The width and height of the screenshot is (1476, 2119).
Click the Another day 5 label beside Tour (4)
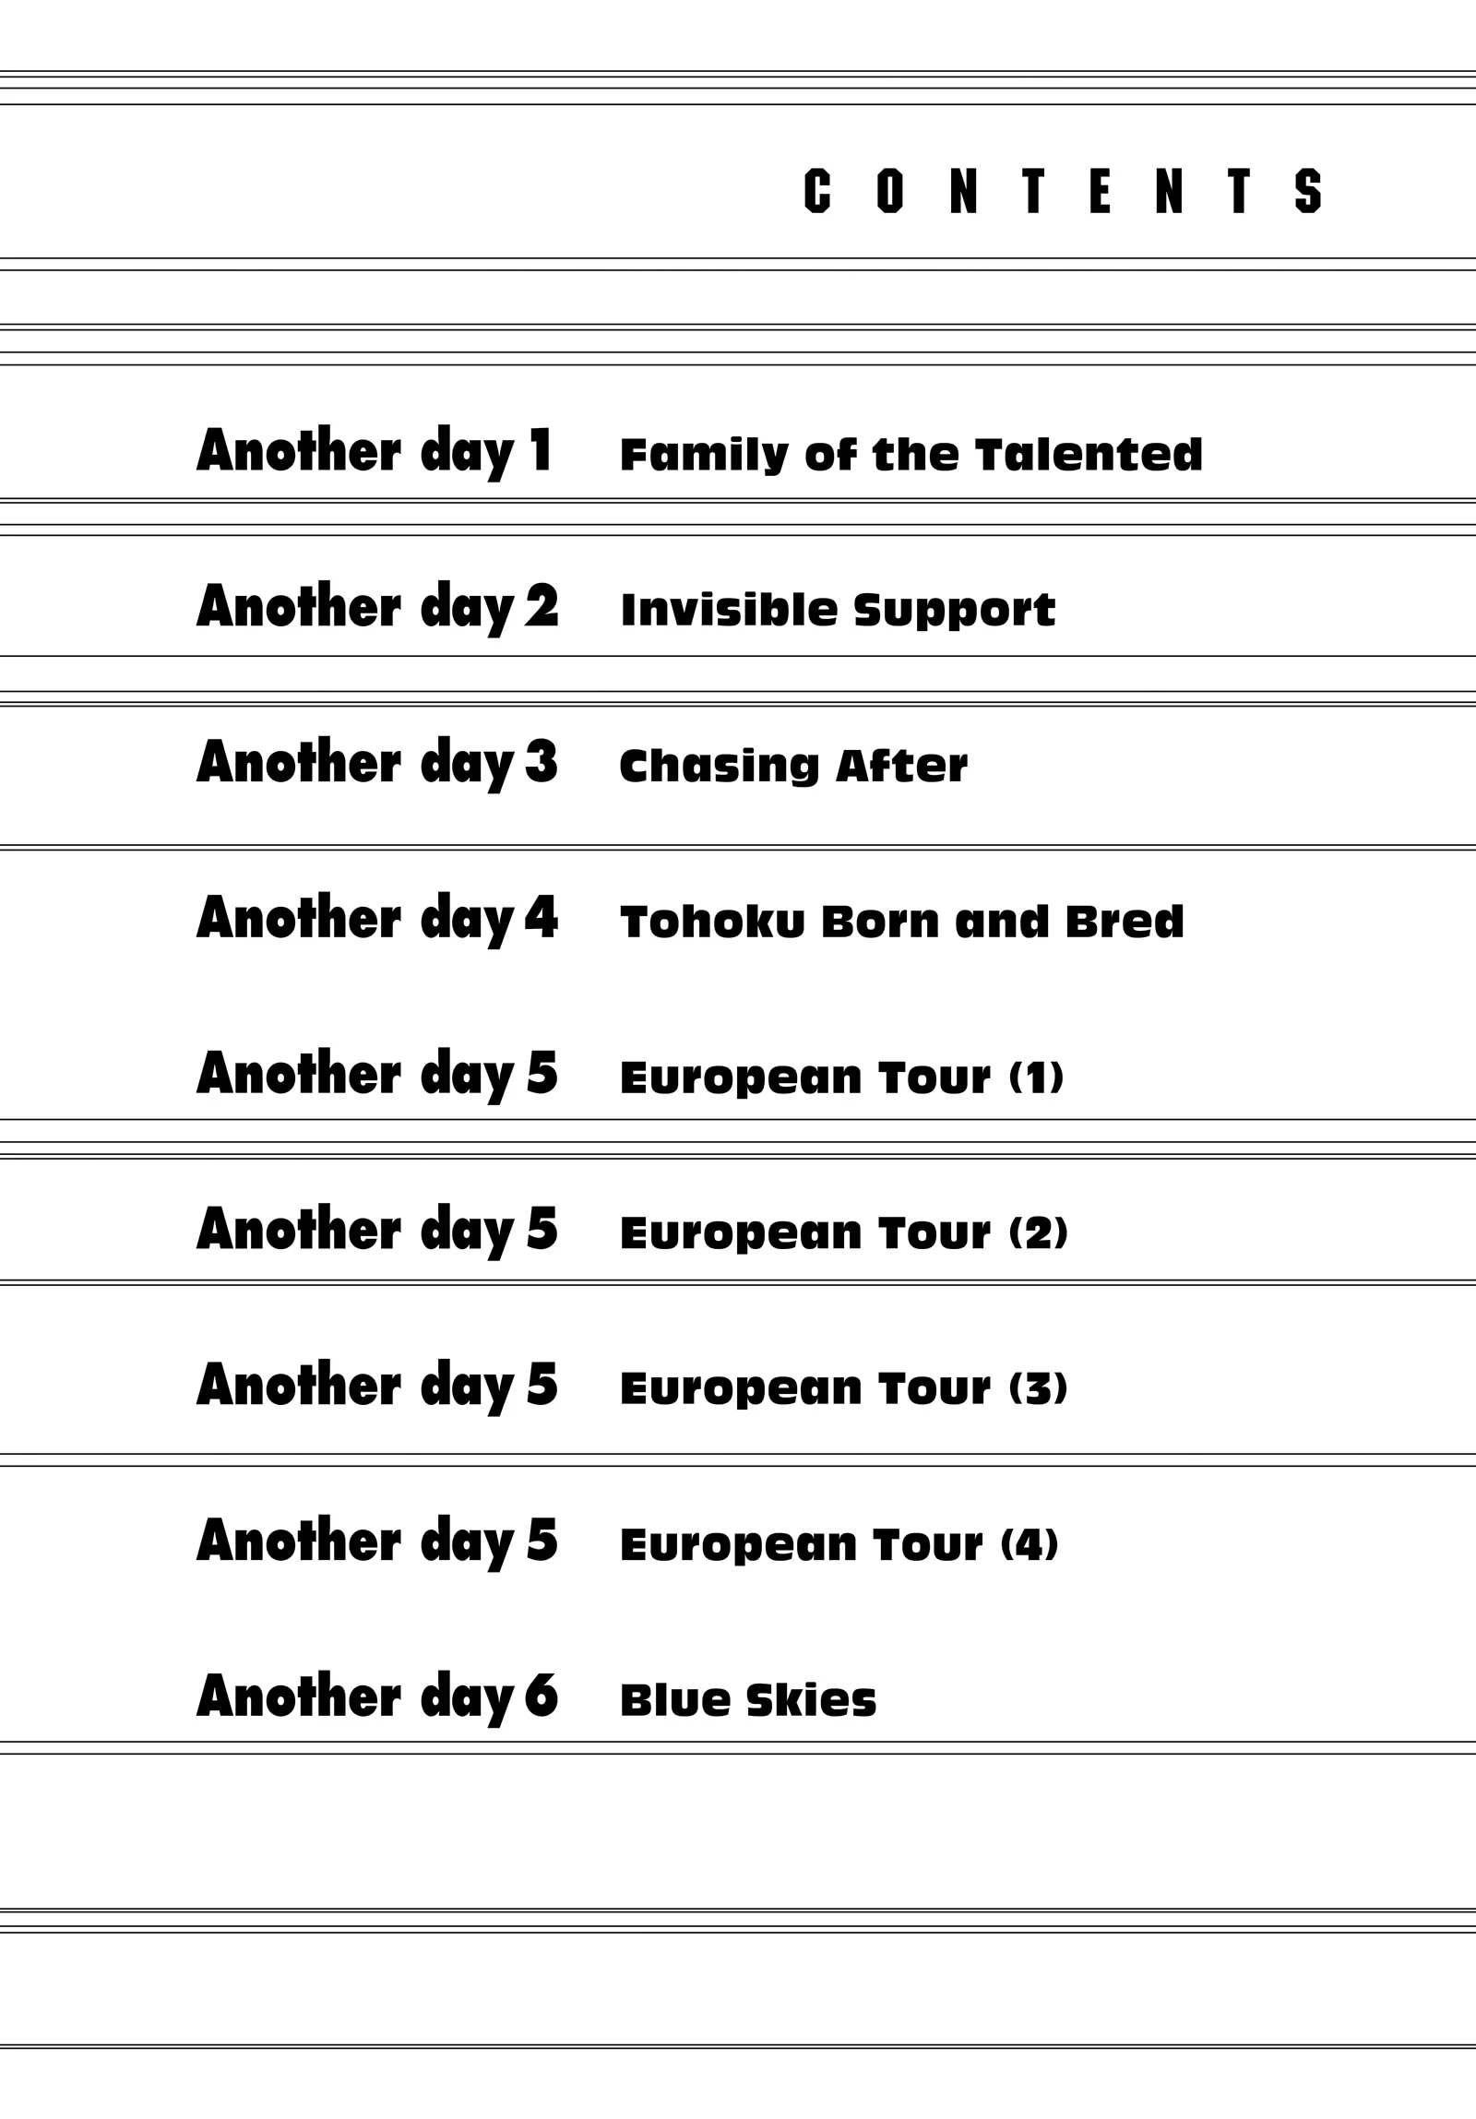point(377,1543)
